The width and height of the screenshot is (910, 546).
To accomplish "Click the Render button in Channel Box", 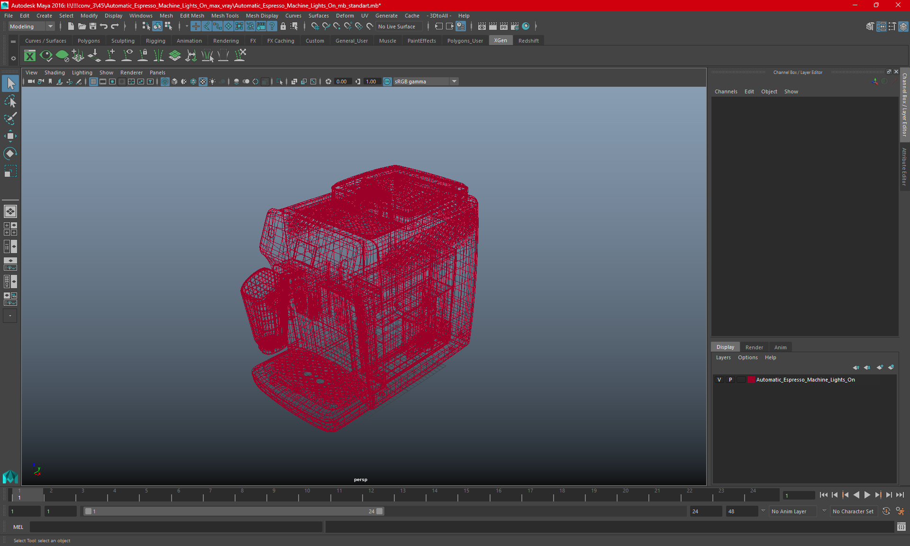I will pyautogui.click(x=753, y=346).
